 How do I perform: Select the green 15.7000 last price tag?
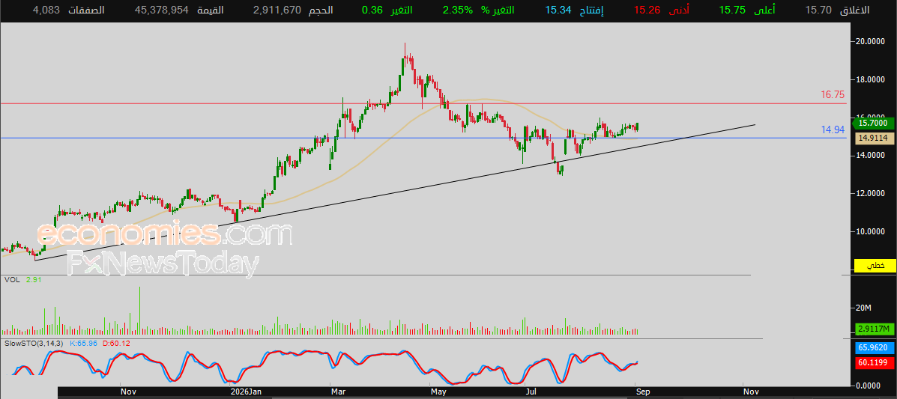[x=875, y=123]
